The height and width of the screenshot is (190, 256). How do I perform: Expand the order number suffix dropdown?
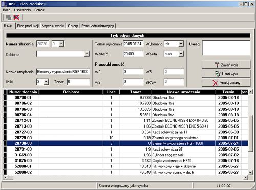pyautogui.click(x=61, y=44)
